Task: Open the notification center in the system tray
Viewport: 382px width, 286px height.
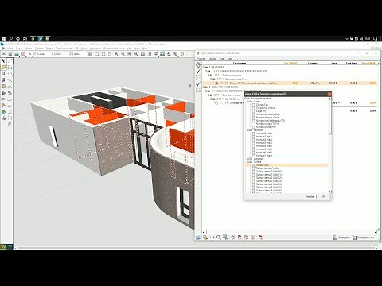Action: coord(376,39)
